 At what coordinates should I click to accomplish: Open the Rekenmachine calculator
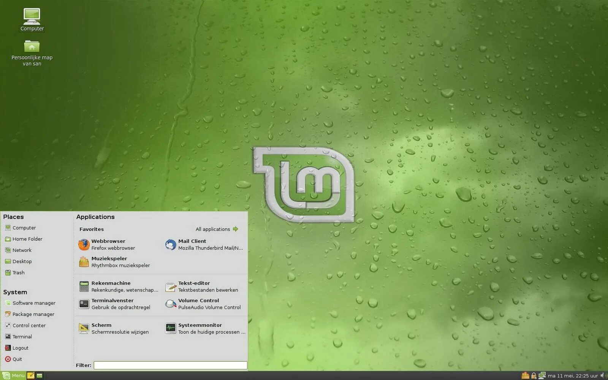click(110, 286)
